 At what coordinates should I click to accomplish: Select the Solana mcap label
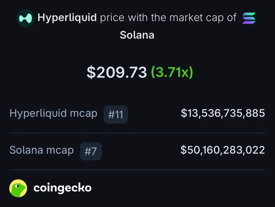point(42,150)
